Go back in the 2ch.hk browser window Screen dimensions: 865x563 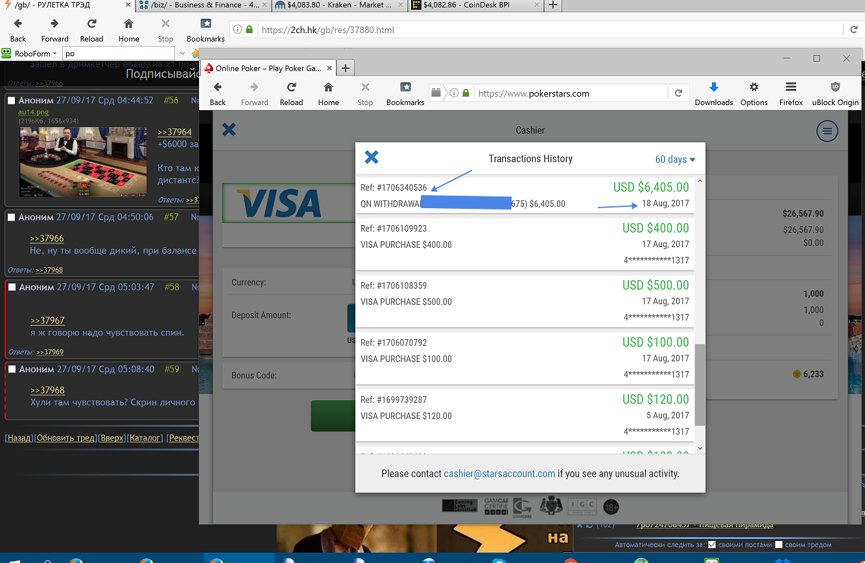click(x=18, y=29)
